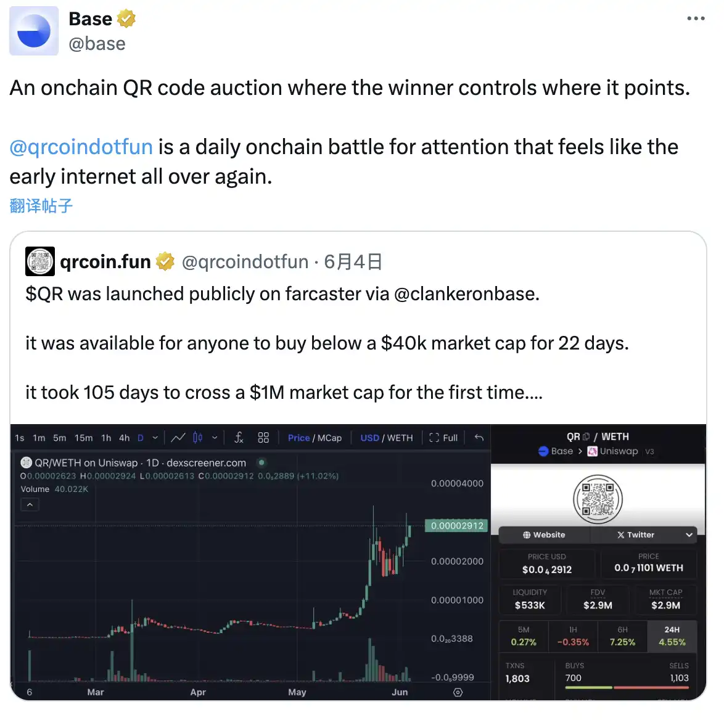724x720 pixels.
Task: Open chart settings gear near time axis
Action: (x=458, y=692)
